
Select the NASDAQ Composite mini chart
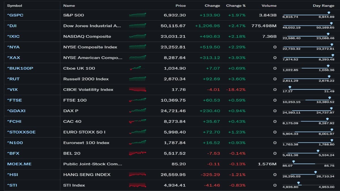tap(137, 36)
